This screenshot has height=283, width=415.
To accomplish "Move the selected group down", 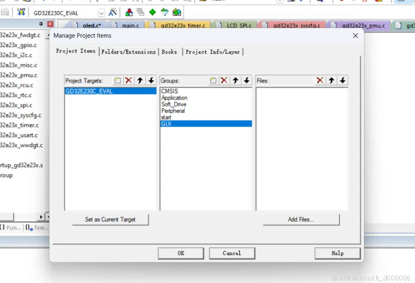I will pos(247,80).
